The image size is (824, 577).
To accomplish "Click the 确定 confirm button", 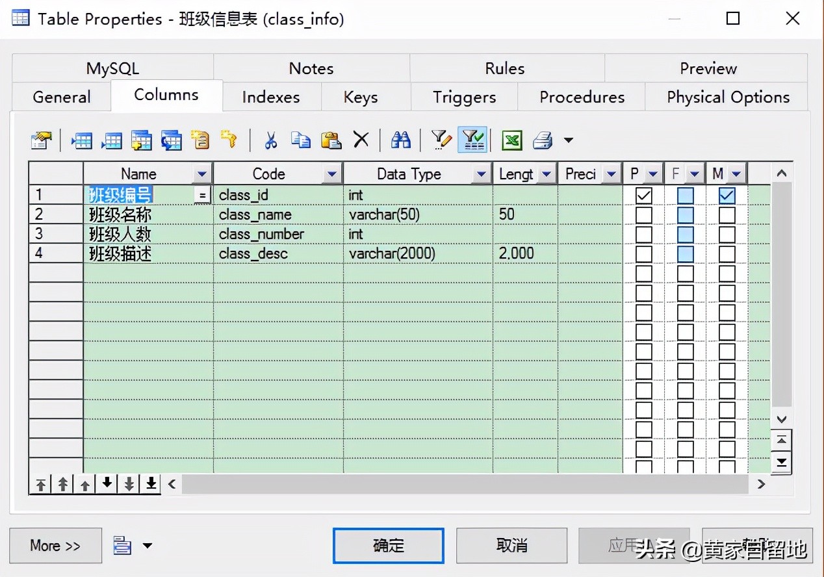I will click(388, 546).
